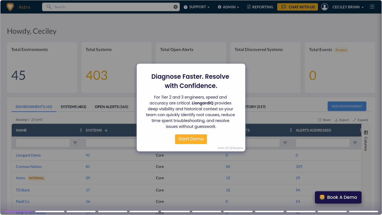This screenshot has height=215, width=382.
Task: Click the Add Environment button
Action: click(347, 106)
